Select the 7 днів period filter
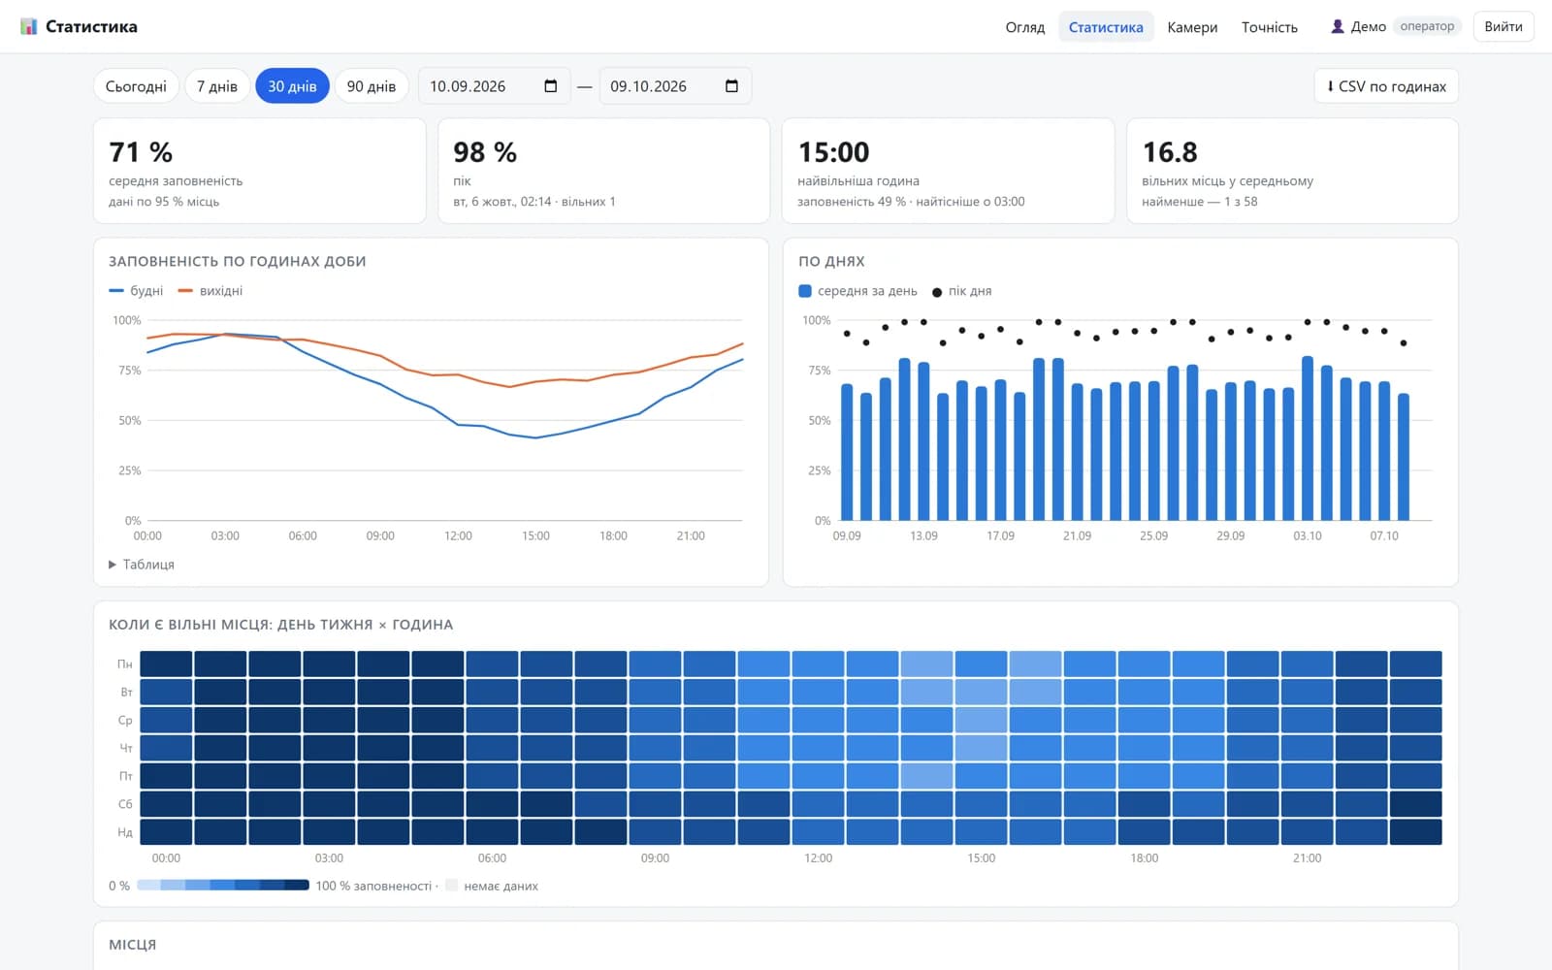The width and height of the screenshot is (1552, 970). coord(217,86)
